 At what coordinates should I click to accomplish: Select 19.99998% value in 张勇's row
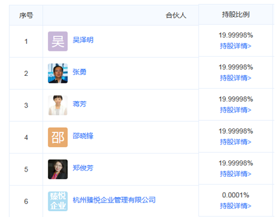236,67
